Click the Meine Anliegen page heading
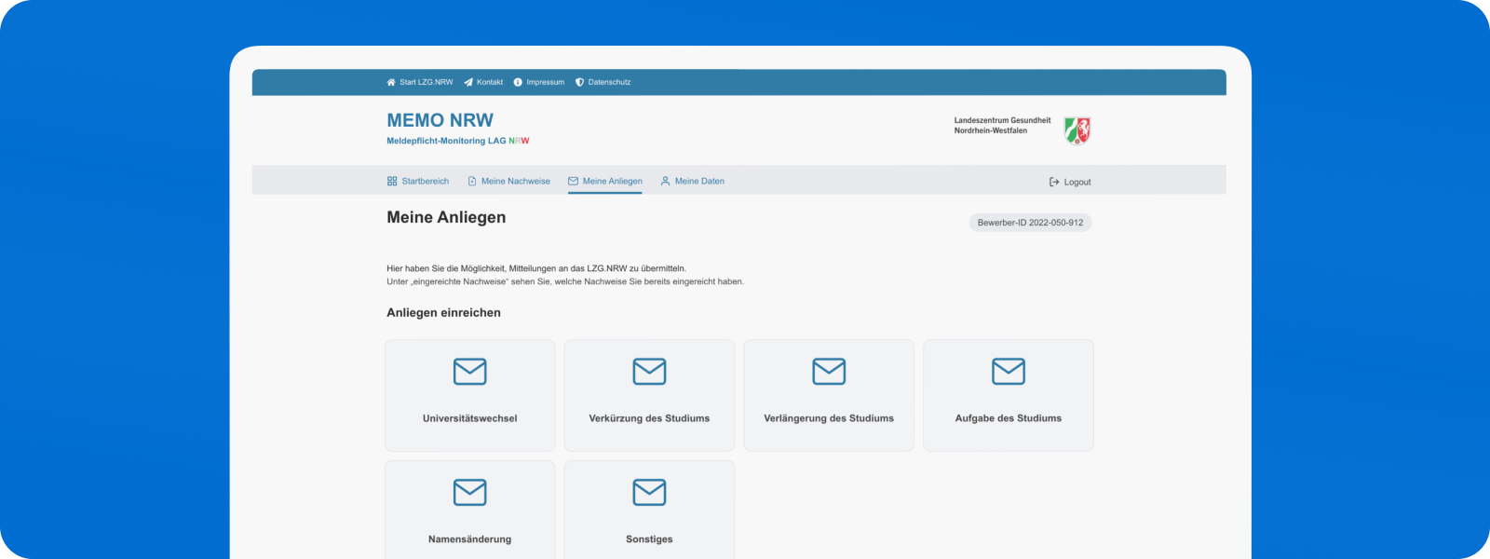1490x559 pixels. click(x=446, y=217)
